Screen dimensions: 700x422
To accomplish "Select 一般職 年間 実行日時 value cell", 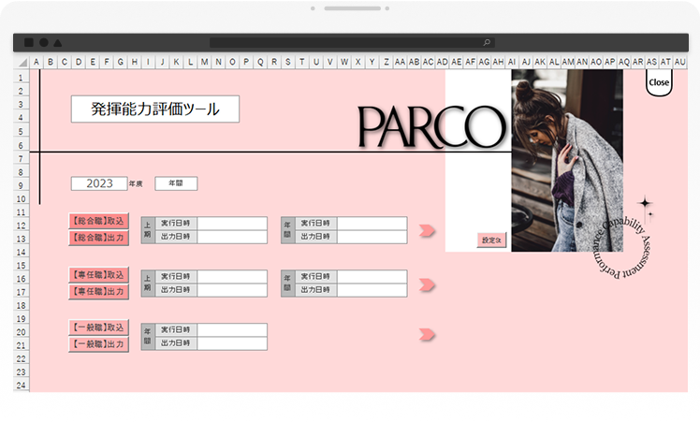I will 232,329.
